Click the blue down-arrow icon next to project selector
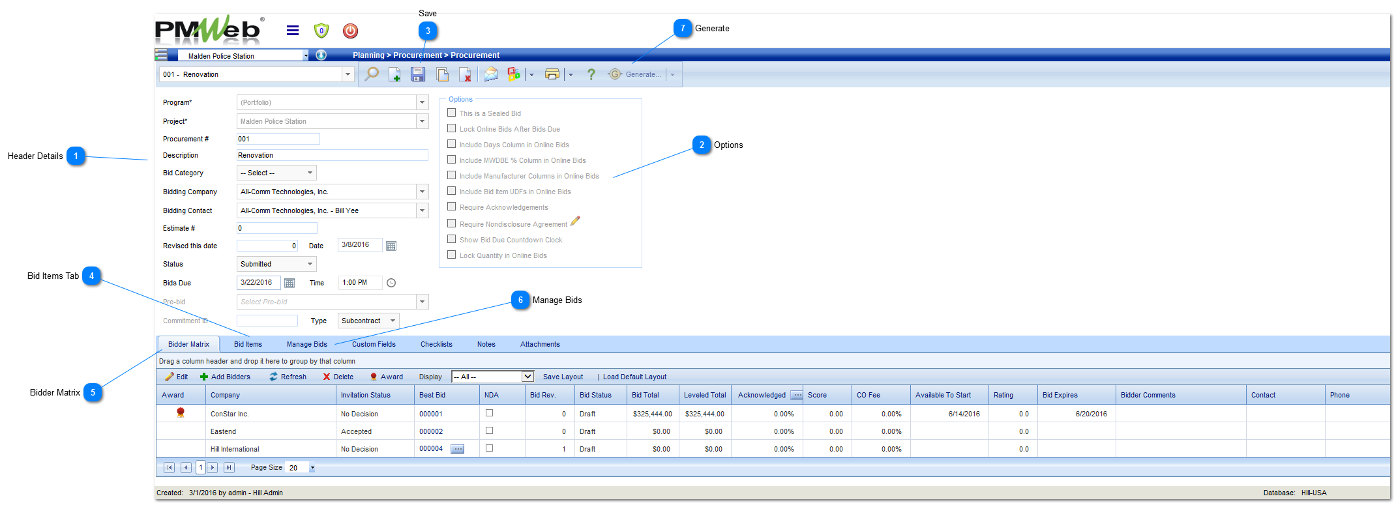Viewport: 1396px width, 505px height. click(321, 55)
